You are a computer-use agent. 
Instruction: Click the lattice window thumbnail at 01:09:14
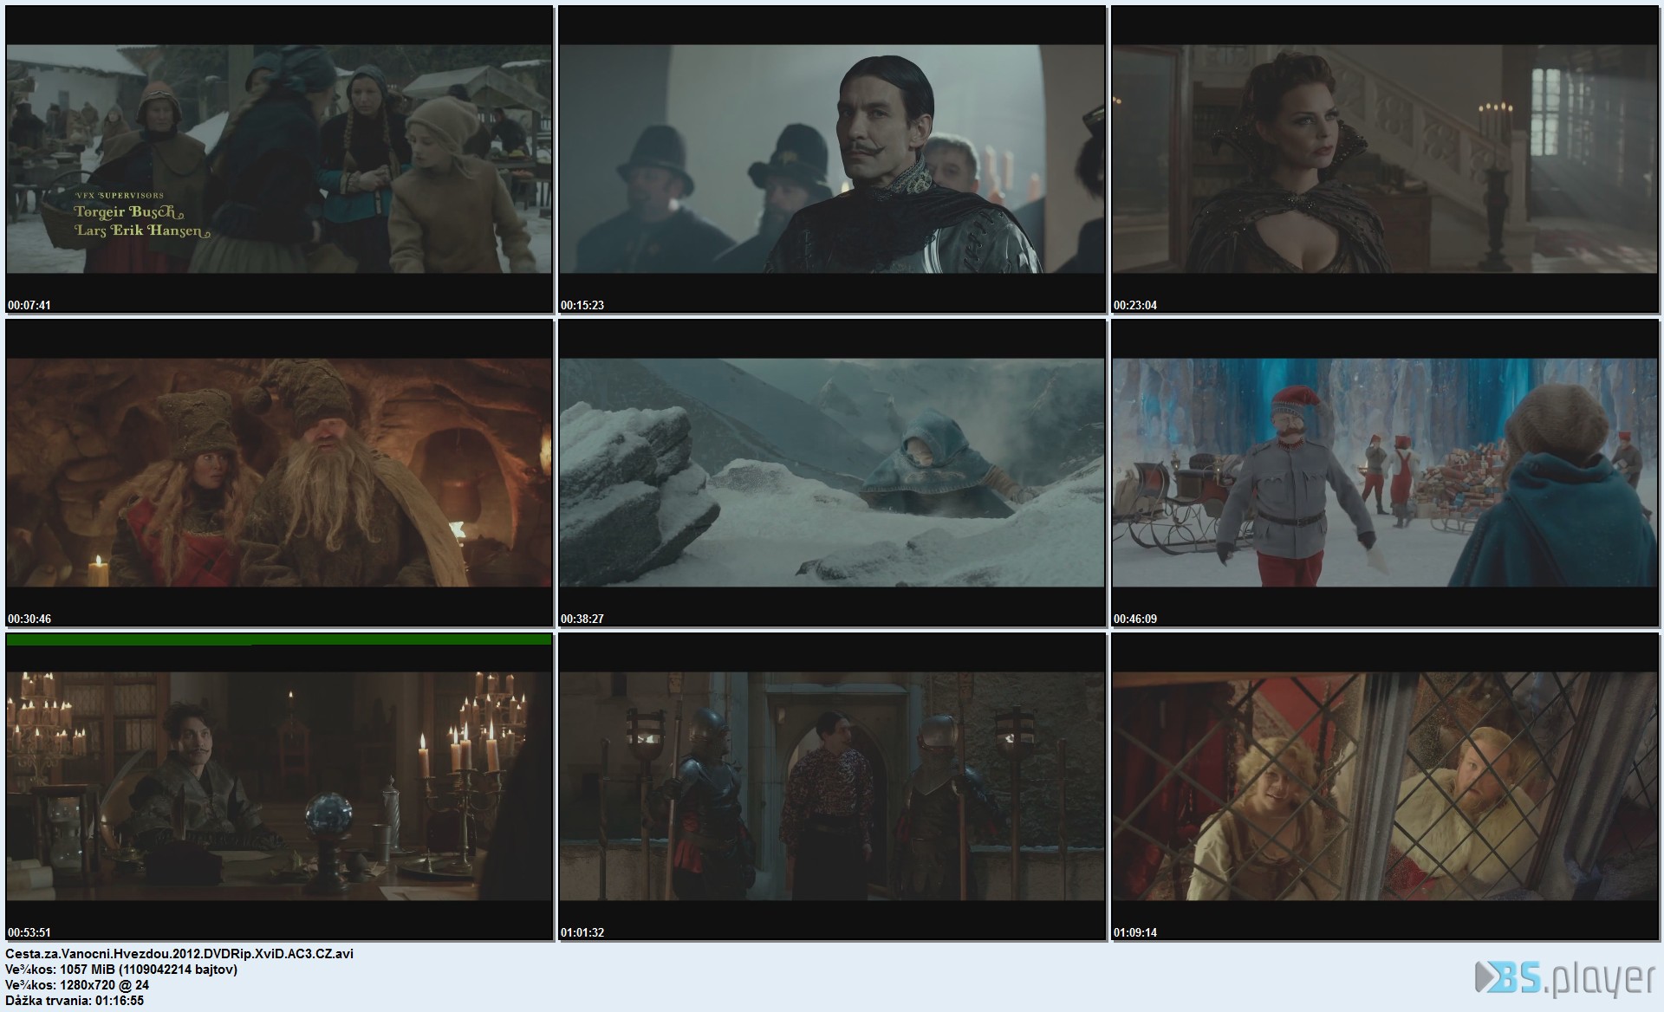pos(1385,786)
